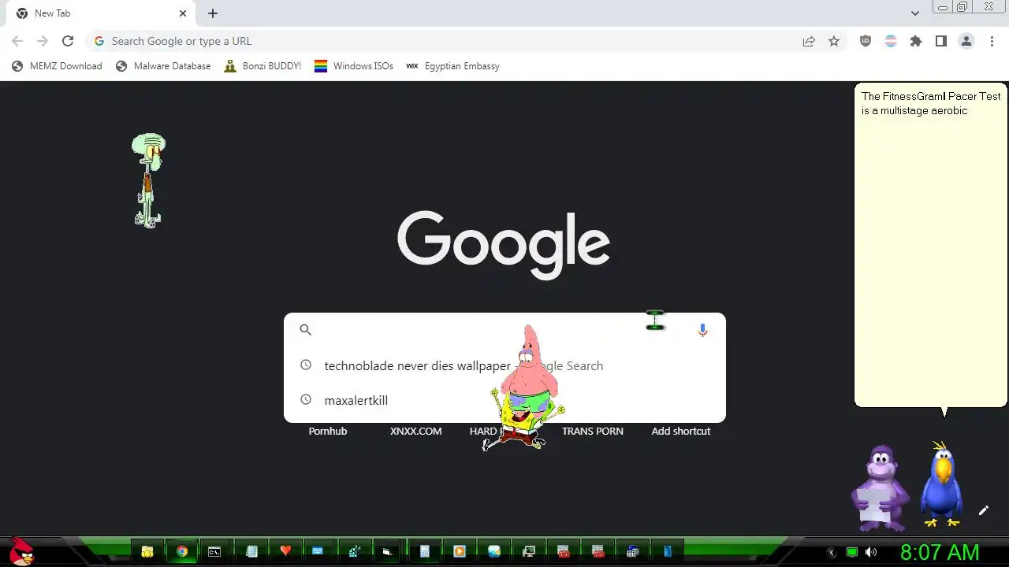Close the New Tab tab
The width and height of the screenshot is (1009, 567).
[x=183, y=13]
